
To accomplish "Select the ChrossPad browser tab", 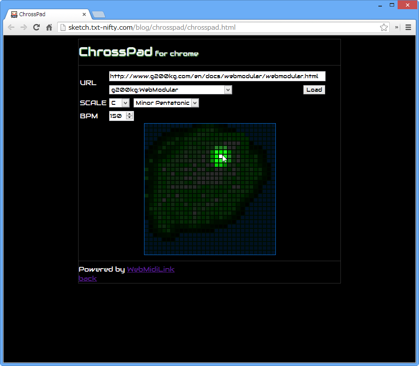I will 48,14.
